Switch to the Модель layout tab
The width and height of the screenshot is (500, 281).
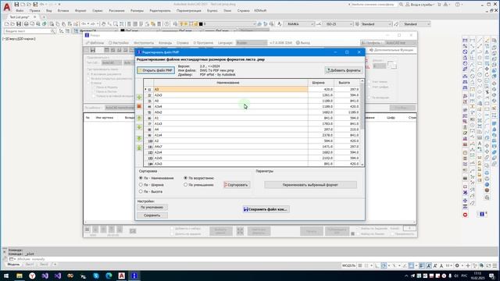13,265
